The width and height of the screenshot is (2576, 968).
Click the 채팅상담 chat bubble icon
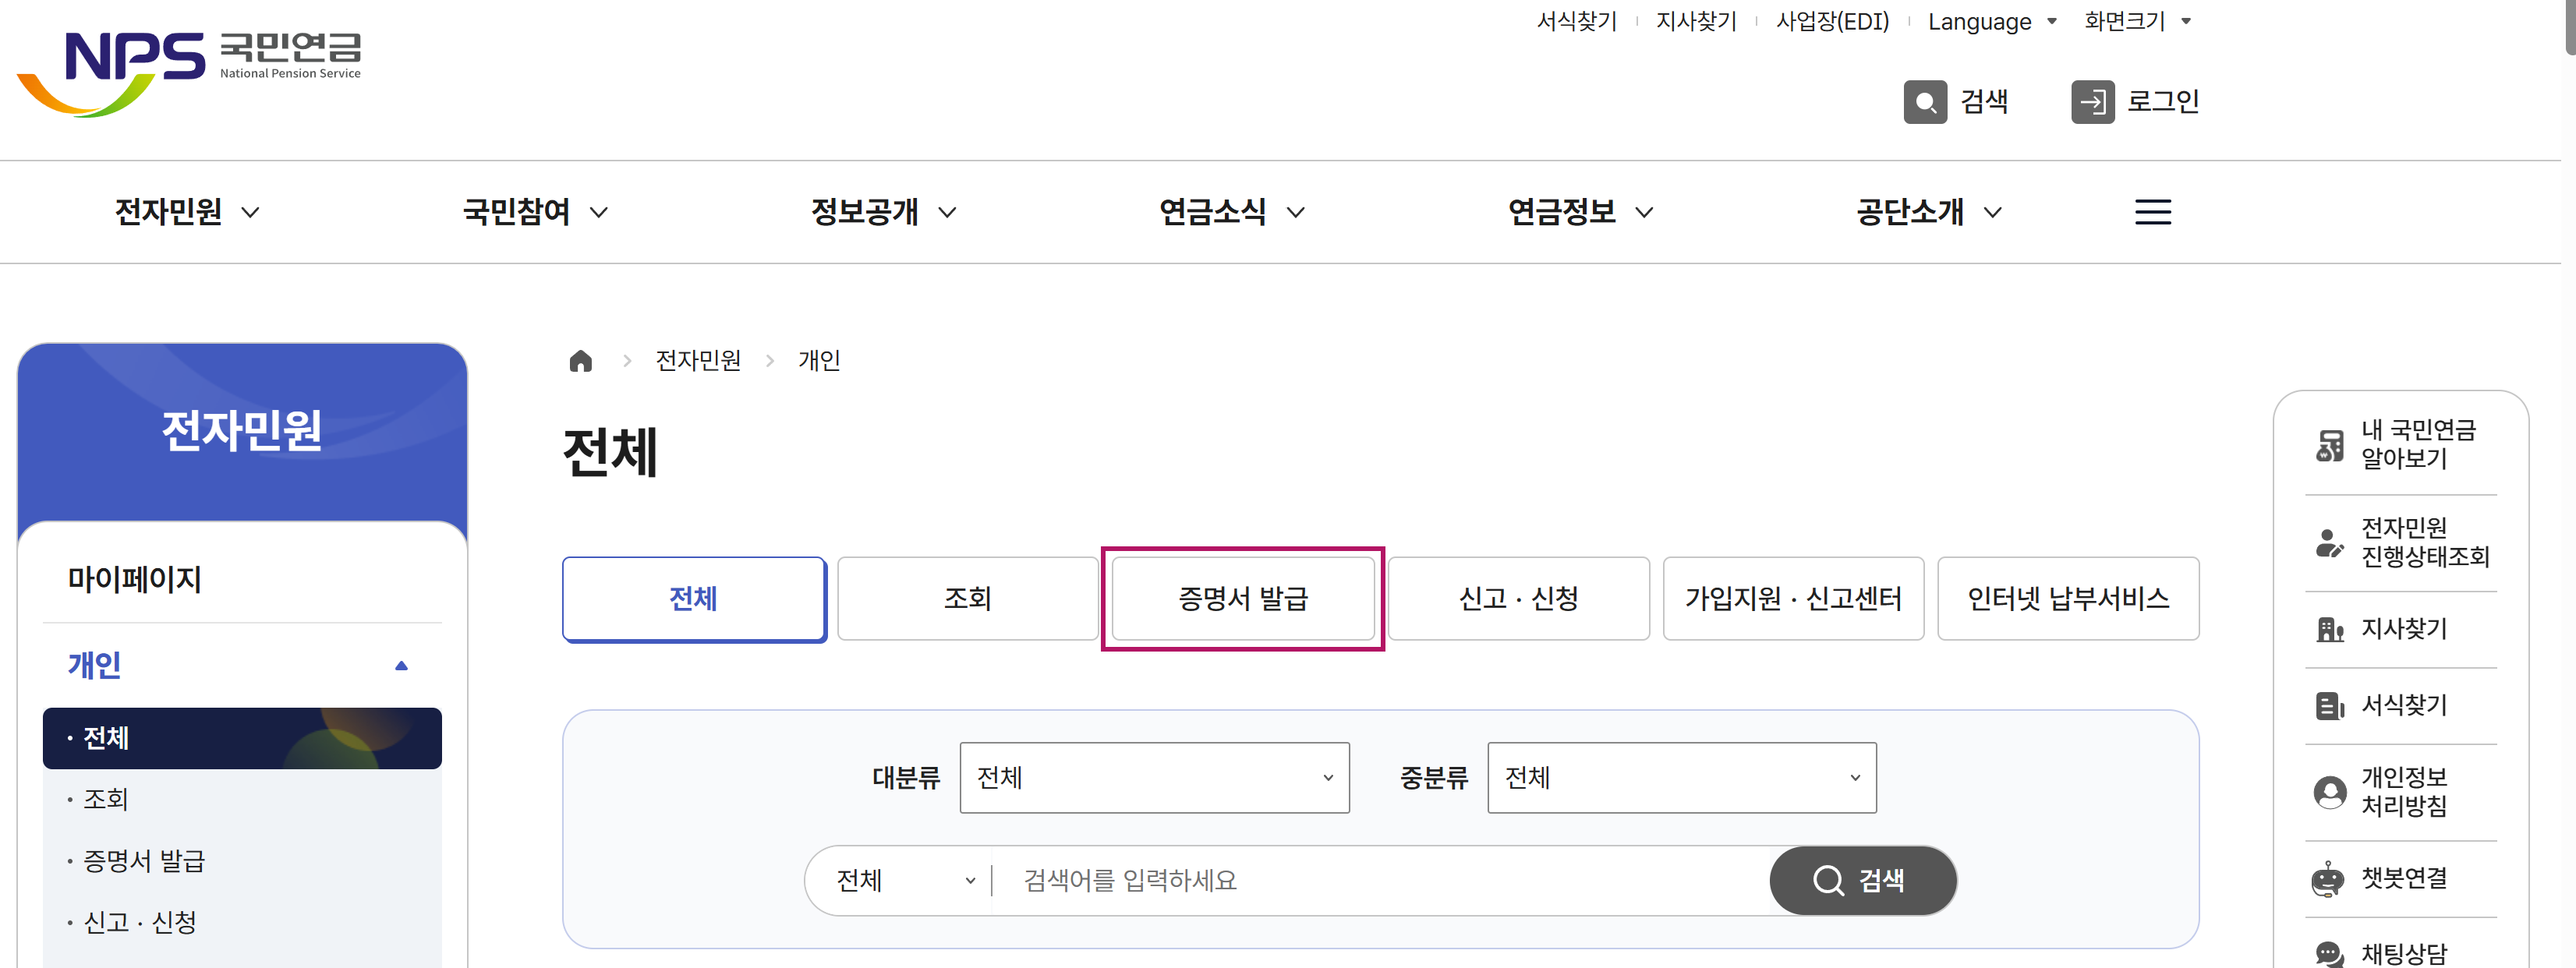pyautogui.click(x=2329, y=954)
